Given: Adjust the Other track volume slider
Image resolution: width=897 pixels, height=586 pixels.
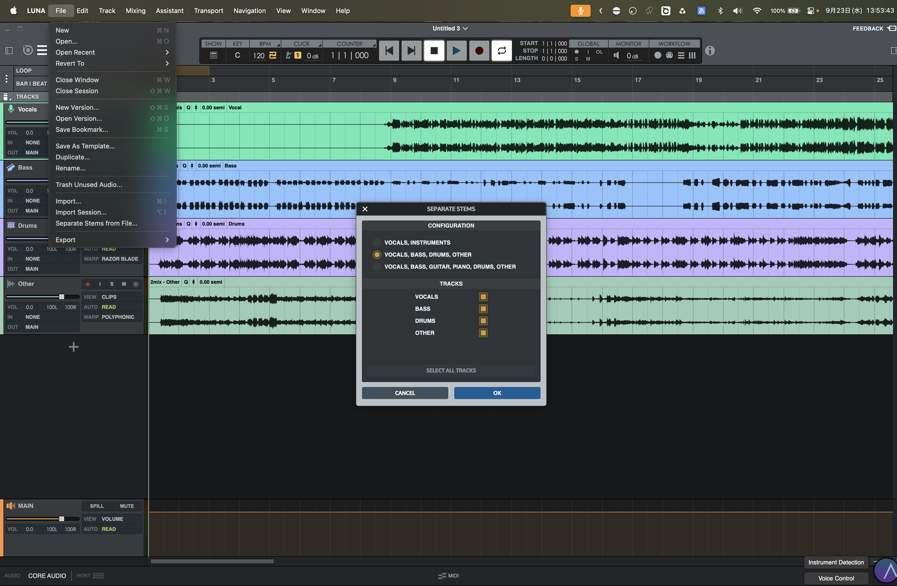Looking at the screenshot, I should click(62, 297).
